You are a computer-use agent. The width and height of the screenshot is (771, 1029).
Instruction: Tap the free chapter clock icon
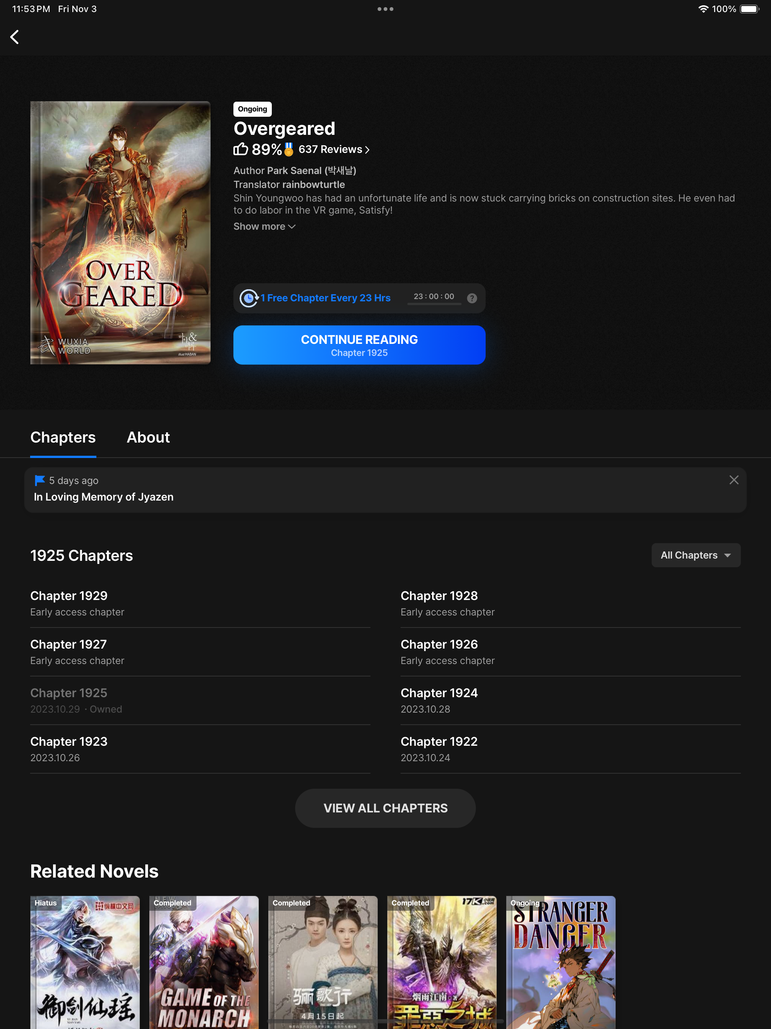(x=249, y=298)
